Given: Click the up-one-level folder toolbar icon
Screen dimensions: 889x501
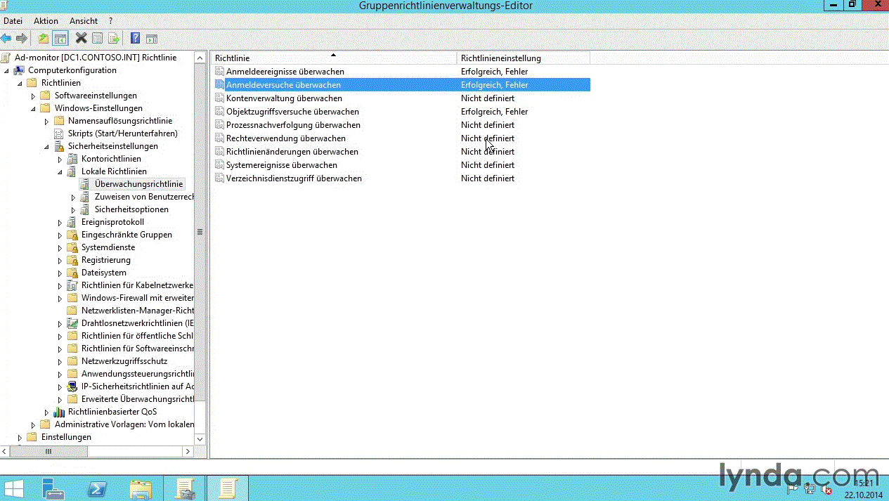Looking at the screenshot, I should (x=44, y=38).
